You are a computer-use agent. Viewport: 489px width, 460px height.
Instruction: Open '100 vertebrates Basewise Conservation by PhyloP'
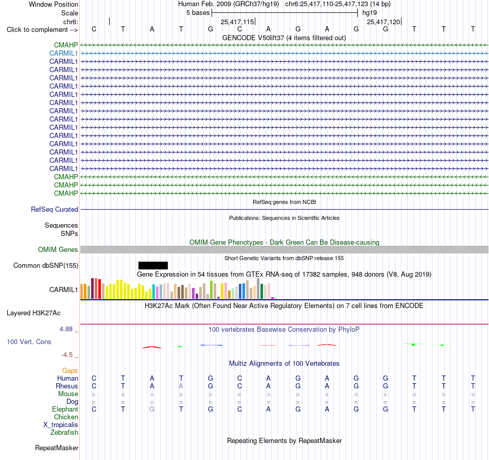click(x=284, y=329)
